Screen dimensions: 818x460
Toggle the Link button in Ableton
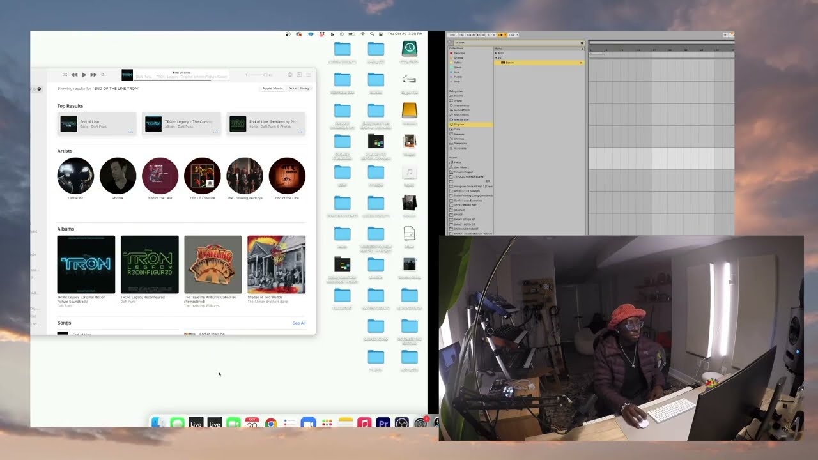[452, 34]
